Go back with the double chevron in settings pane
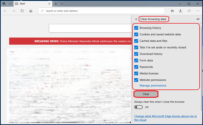 (136, 19)
